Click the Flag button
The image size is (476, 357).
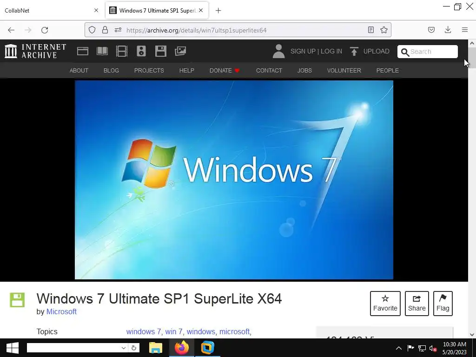[443, 304]
